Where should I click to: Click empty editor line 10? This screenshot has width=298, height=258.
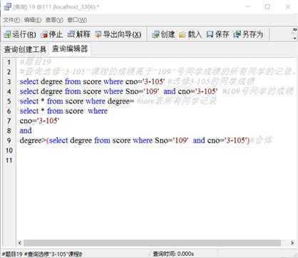coord(157,150)
